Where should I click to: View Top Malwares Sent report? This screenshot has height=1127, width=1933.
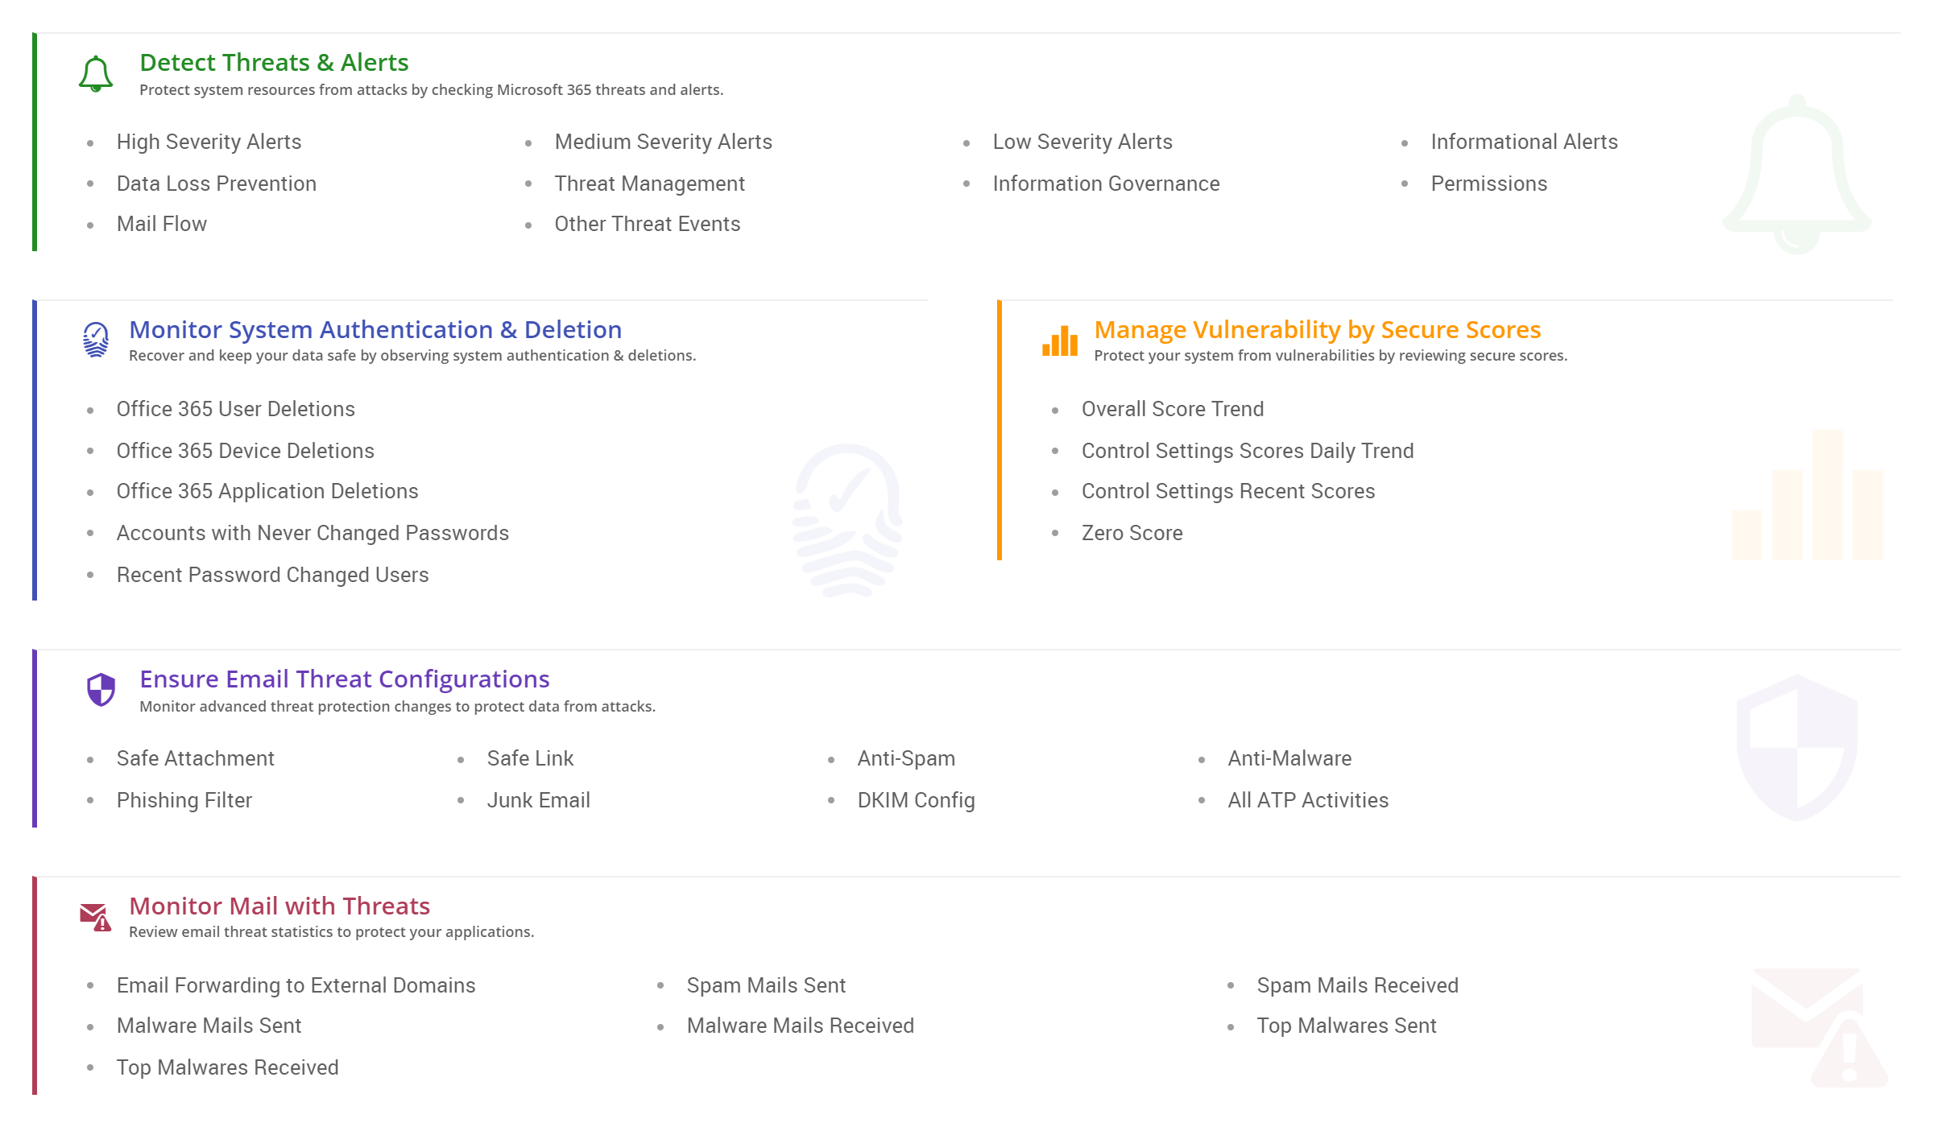1346,1026
